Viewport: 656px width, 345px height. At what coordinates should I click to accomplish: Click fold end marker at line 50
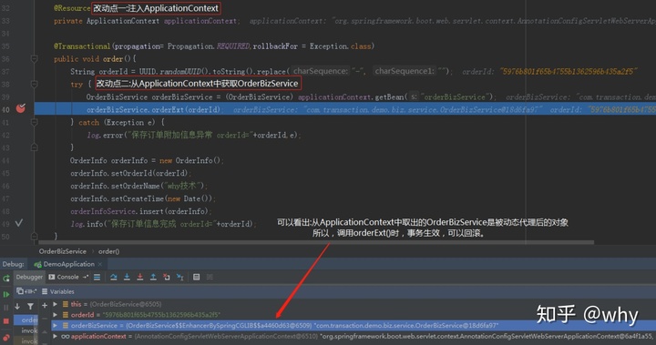(35, 237)
